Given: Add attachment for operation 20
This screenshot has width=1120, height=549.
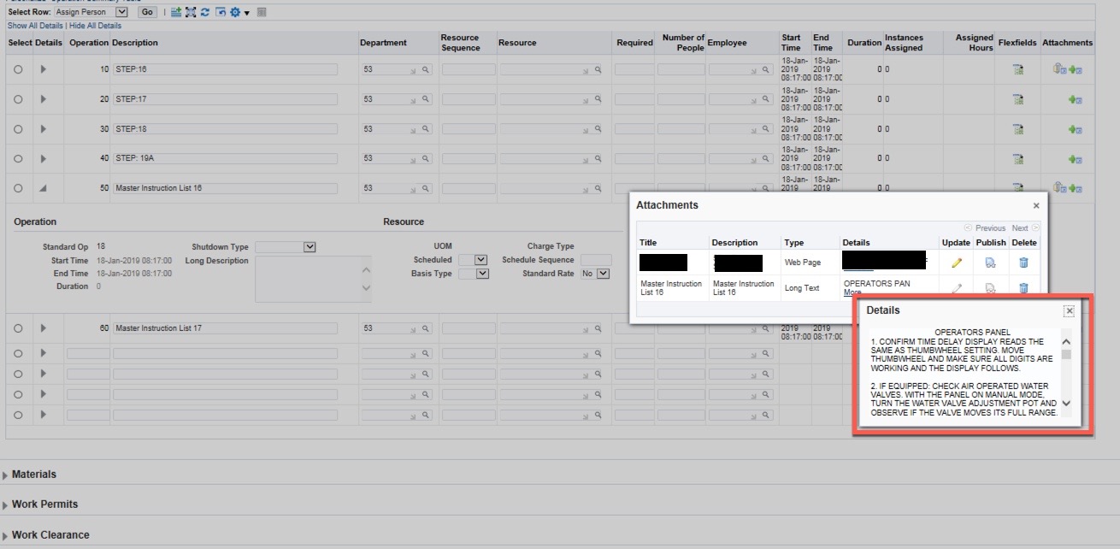Looking at the screenshot, I should [1075, 100].
